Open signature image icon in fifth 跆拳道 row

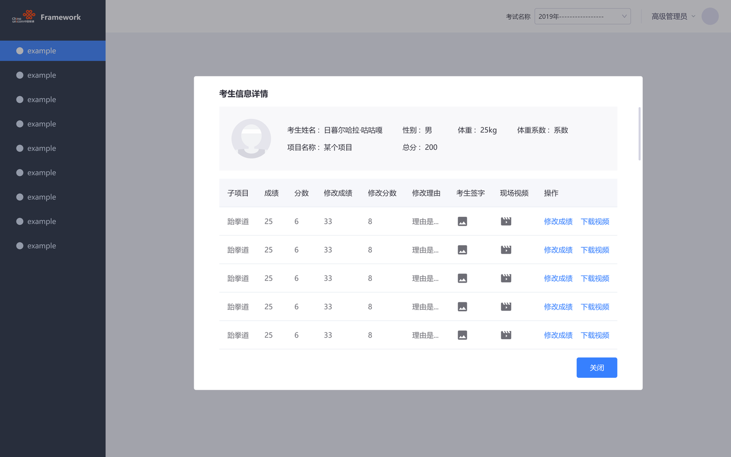[x=462, y=335]
